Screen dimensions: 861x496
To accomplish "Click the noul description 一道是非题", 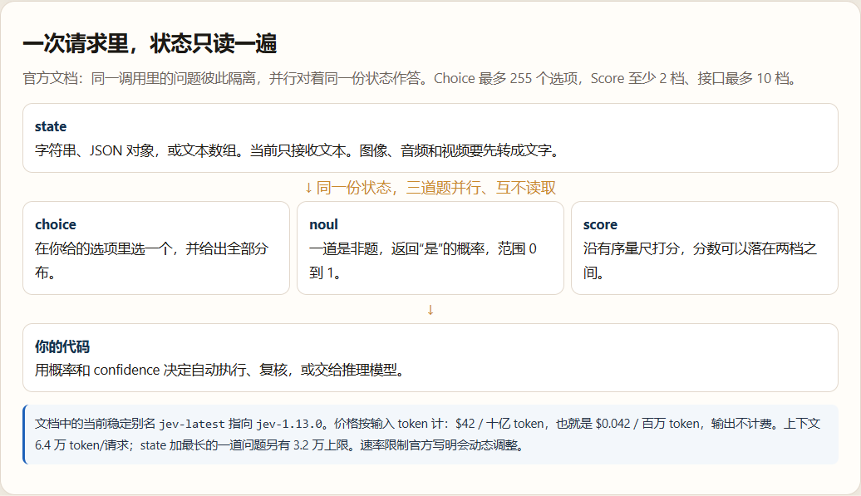I will [x=423, y=261].
